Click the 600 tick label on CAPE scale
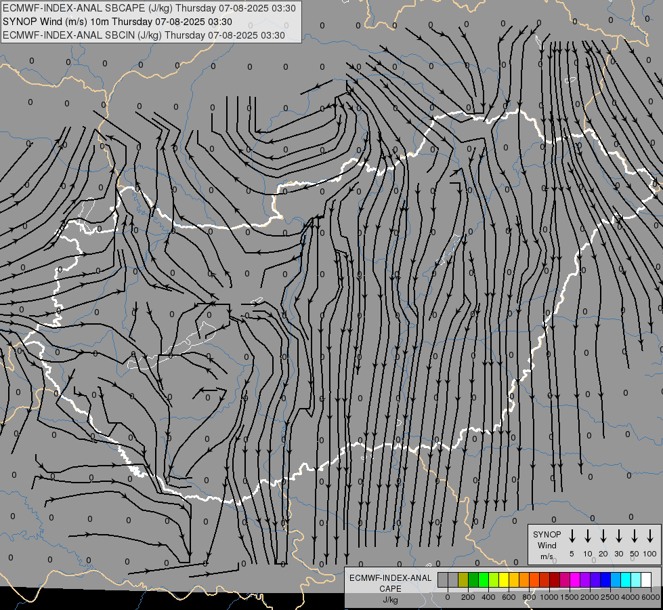The width and height of the screenshot is (663, 610). pyautogui.click(x=509, y=597)
